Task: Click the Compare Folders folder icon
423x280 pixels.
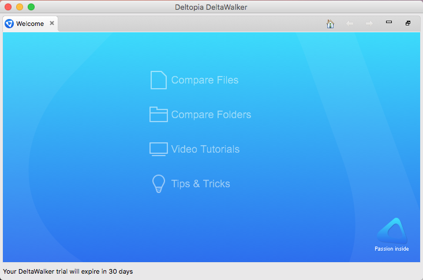Action: coord(159,115)
